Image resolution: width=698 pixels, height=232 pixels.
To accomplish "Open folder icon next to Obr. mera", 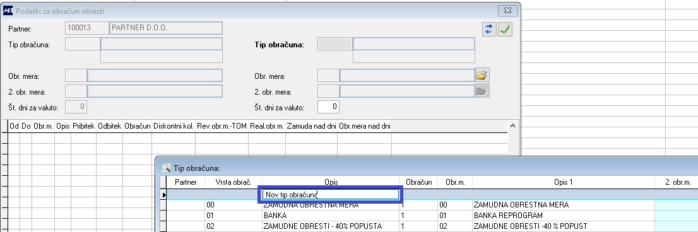I will point(482,75).
